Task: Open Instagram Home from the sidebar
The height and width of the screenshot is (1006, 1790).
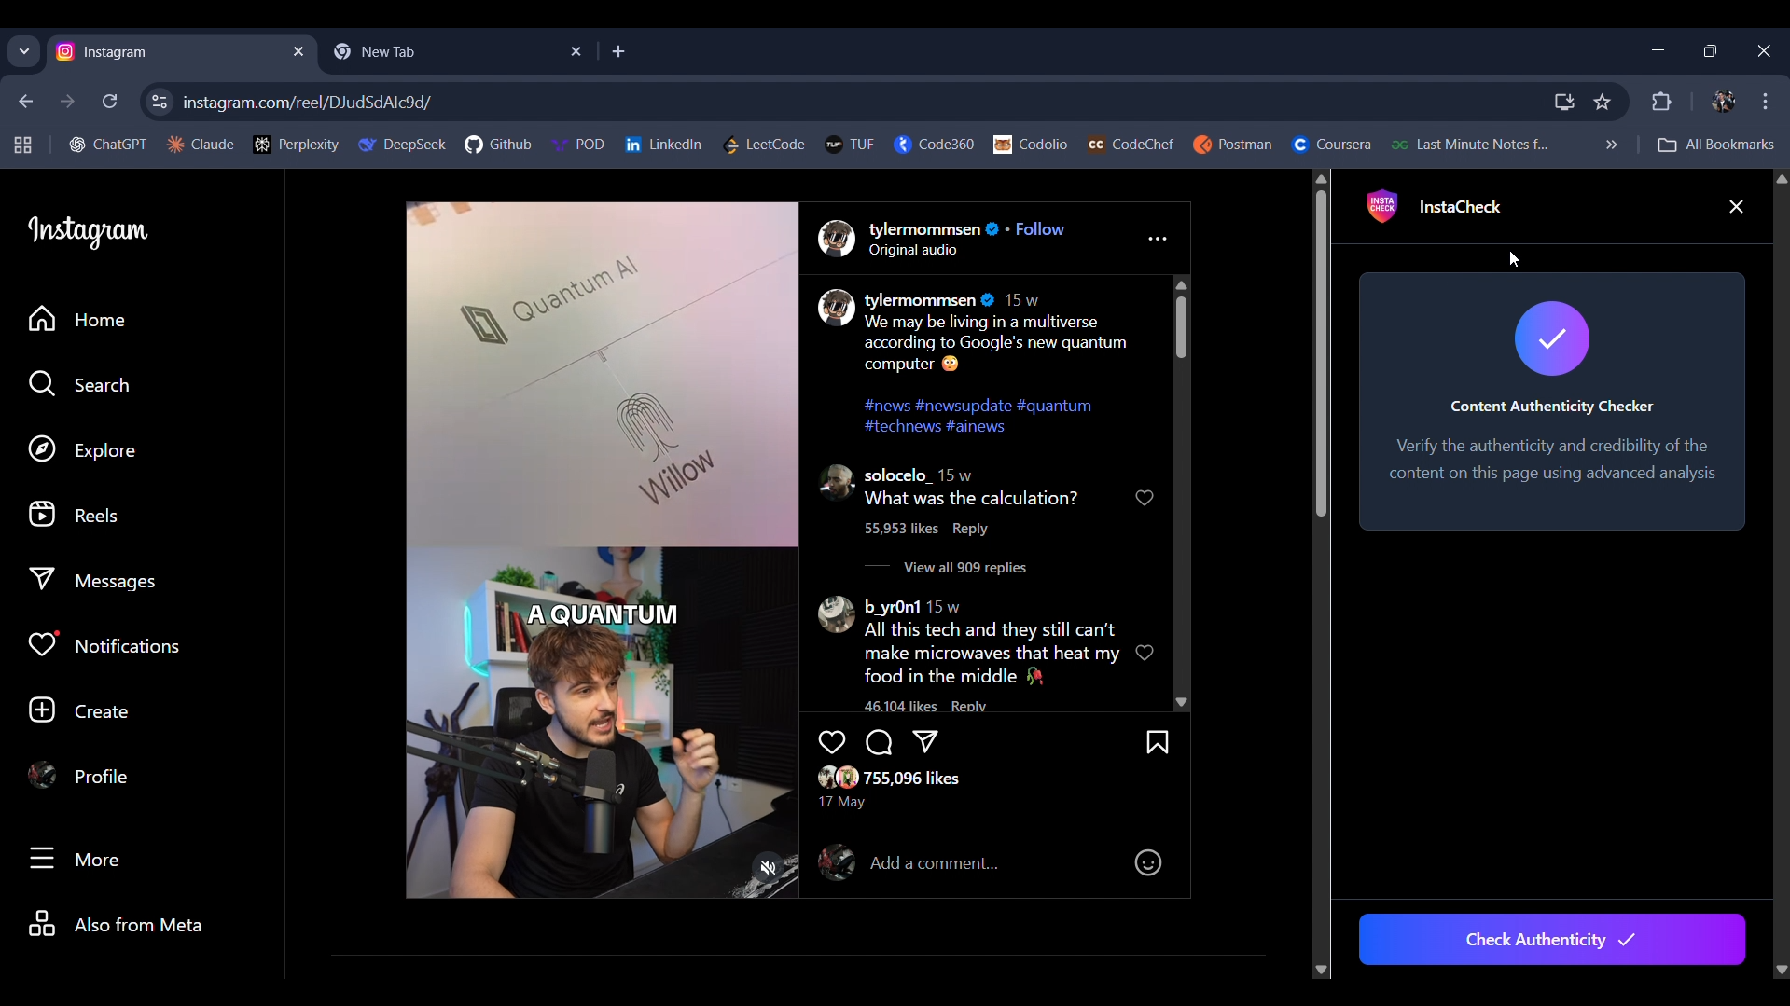Action: tap(76, 320)
